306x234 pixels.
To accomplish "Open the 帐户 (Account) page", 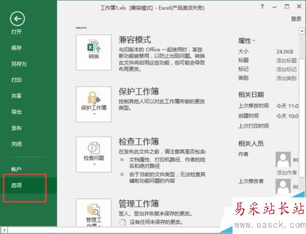I will coord(17,169).
